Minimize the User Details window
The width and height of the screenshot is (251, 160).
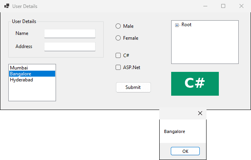pyautogui.click(x=205, y=6)
